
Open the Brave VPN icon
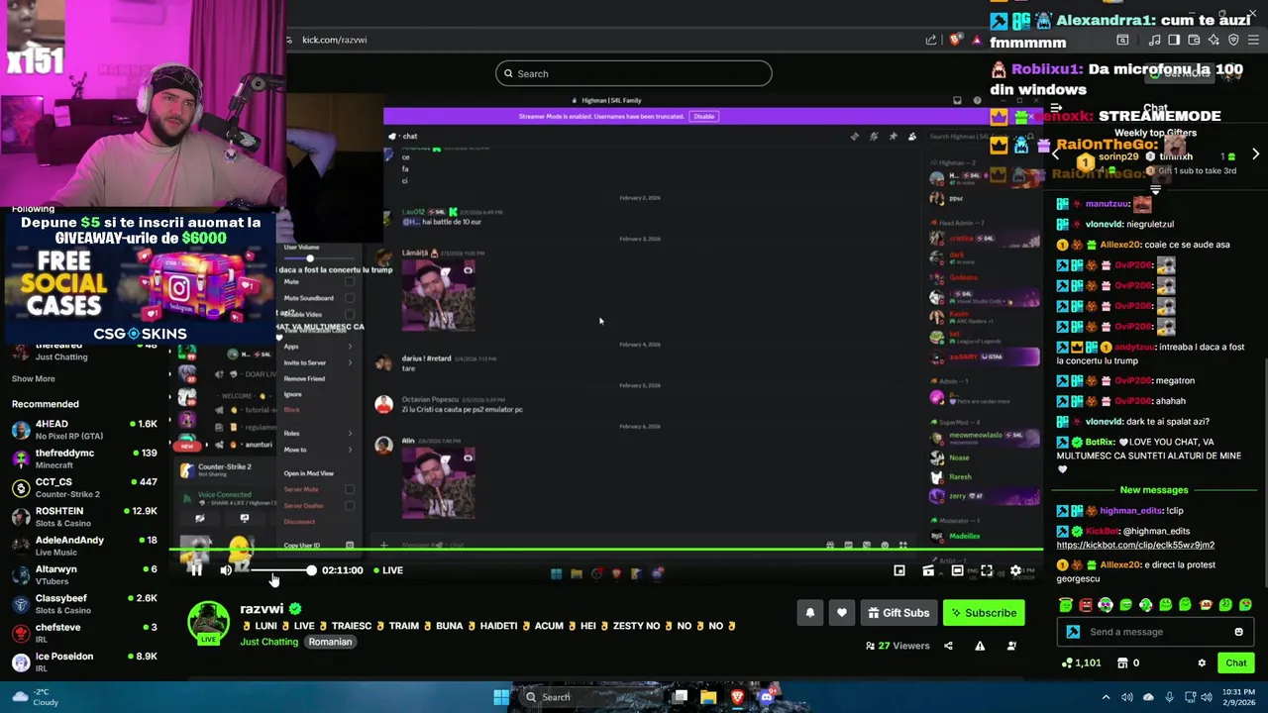[x=1233, y=40]
